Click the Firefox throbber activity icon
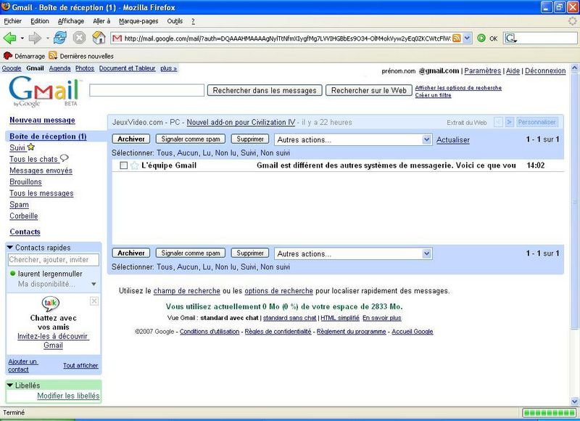580x421 pixels. click(x=572, y=21)
